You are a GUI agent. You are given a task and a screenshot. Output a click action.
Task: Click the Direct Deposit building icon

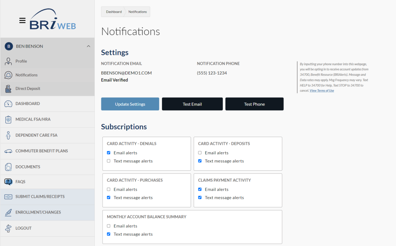point(8,88)
